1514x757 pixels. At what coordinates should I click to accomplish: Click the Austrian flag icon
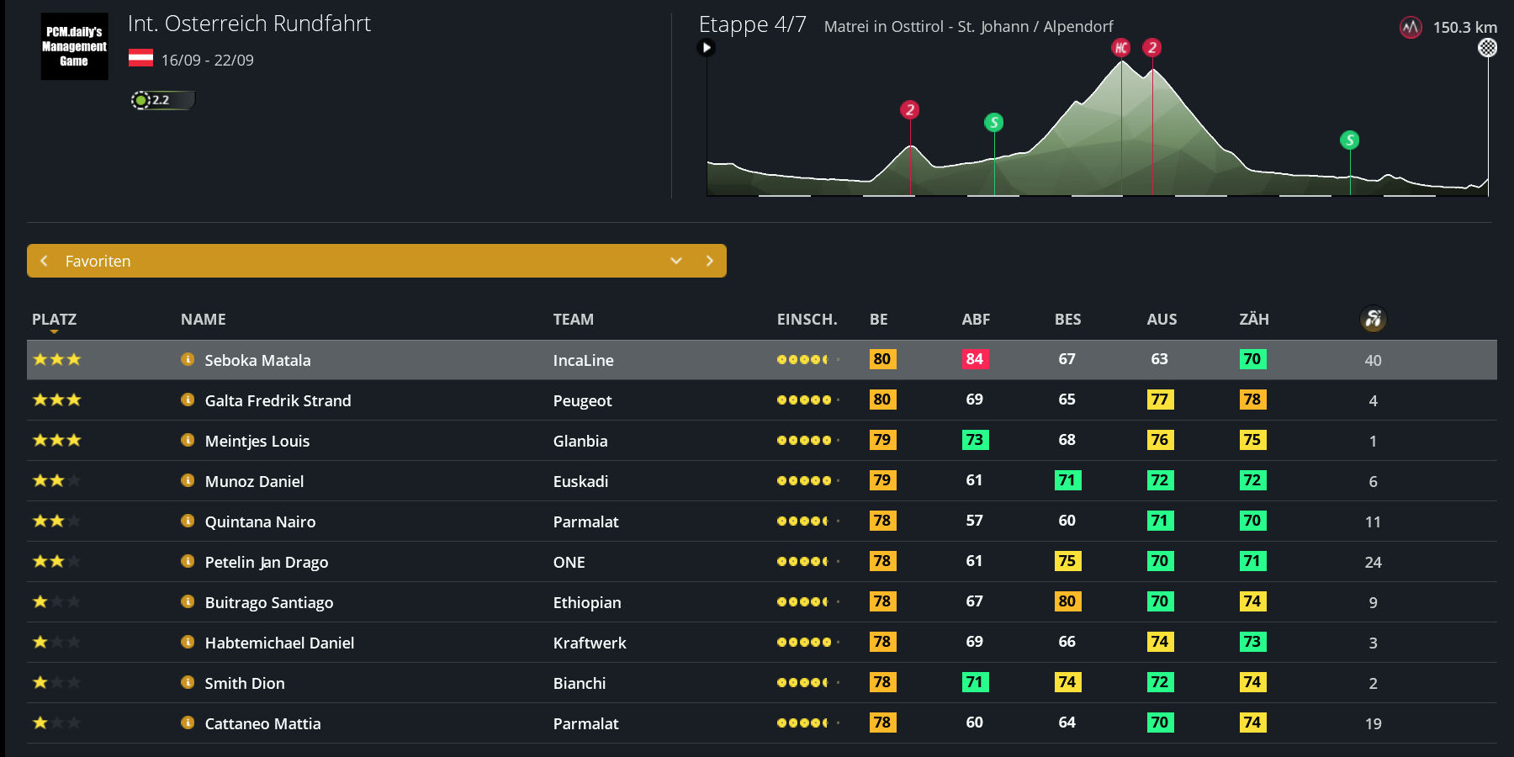tap(140, 59)
